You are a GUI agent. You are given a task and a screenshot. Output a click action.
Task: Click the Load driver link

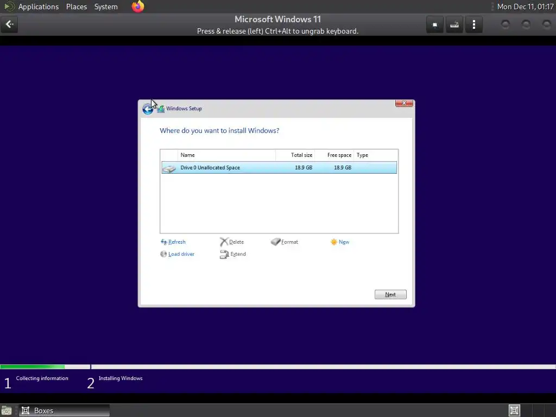181,254
